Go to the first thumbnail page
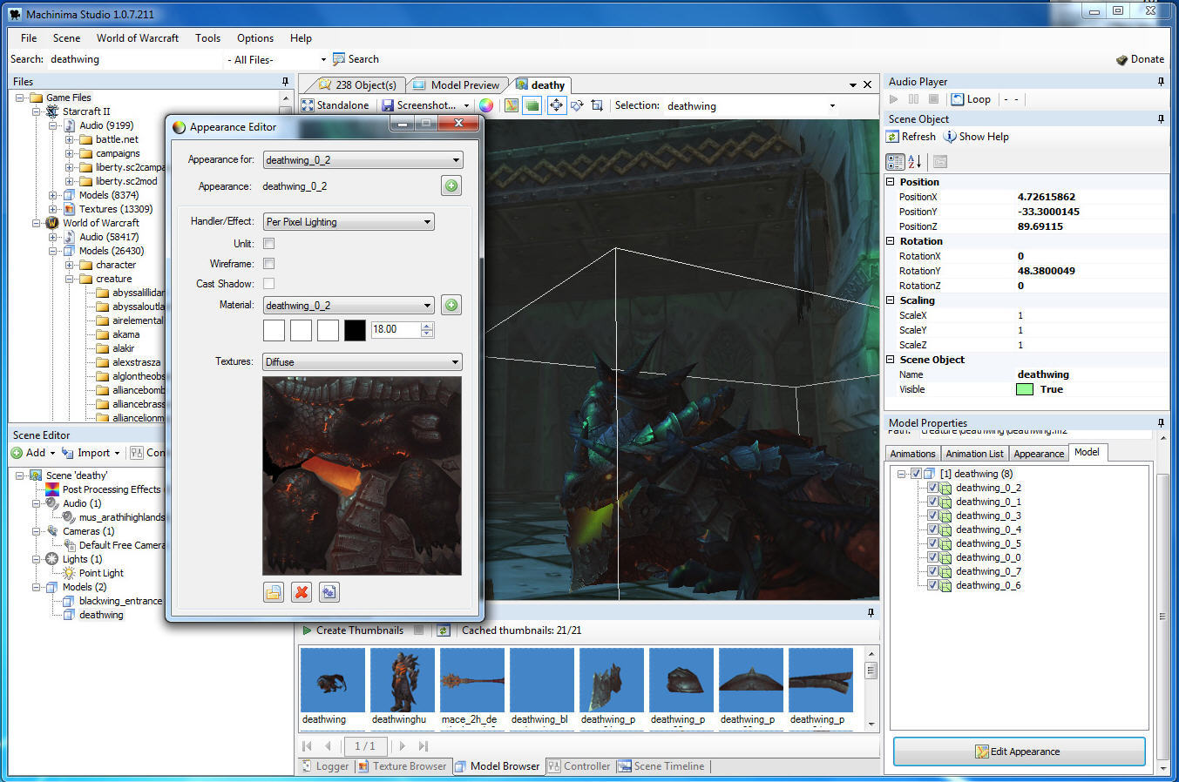 coord(307,746)
